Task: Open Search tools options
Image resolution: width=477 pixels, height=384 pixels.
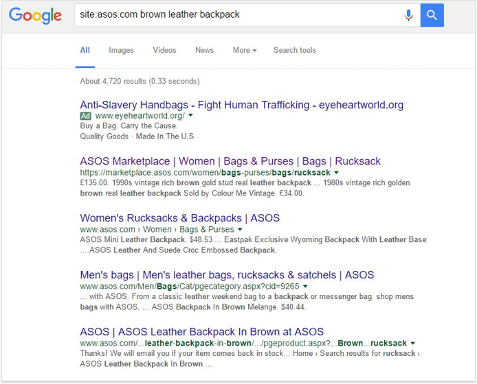Action: (x=294, y=50)
